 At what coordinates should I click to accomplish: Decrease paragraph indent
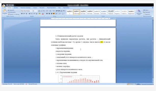pyautogui.click(x=57, y=11)
